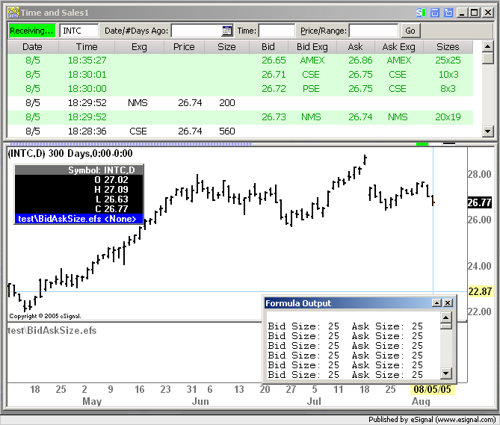
Task: Click the Formula Output scrollbar thumb
Action: (x=445, y=326)
